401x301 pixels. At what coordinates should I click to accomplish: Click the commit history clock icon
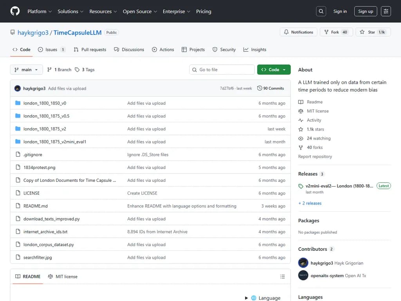tap(260, 88)
